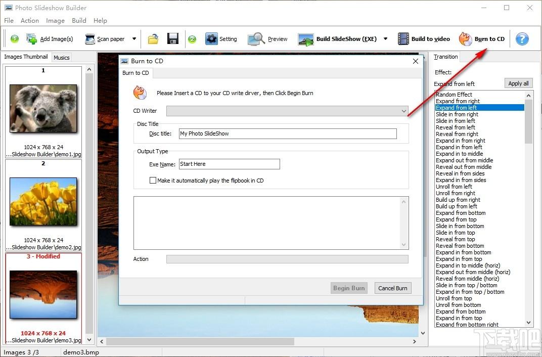Select Build up from right effect

(458, 199)
